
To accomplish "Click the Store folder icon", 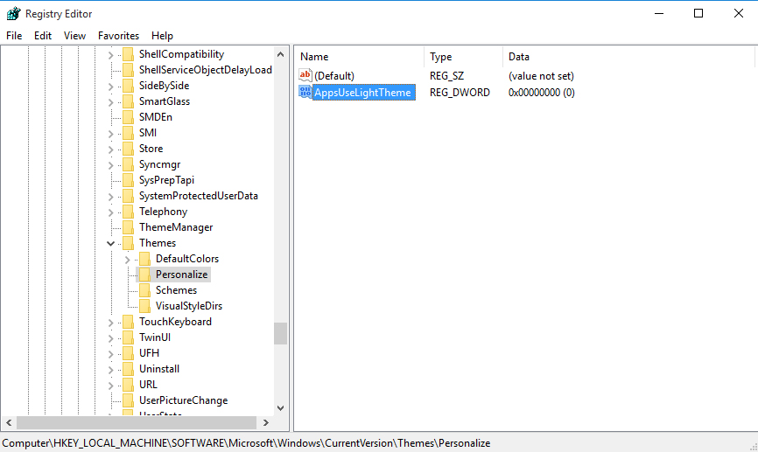I will 128,149.
